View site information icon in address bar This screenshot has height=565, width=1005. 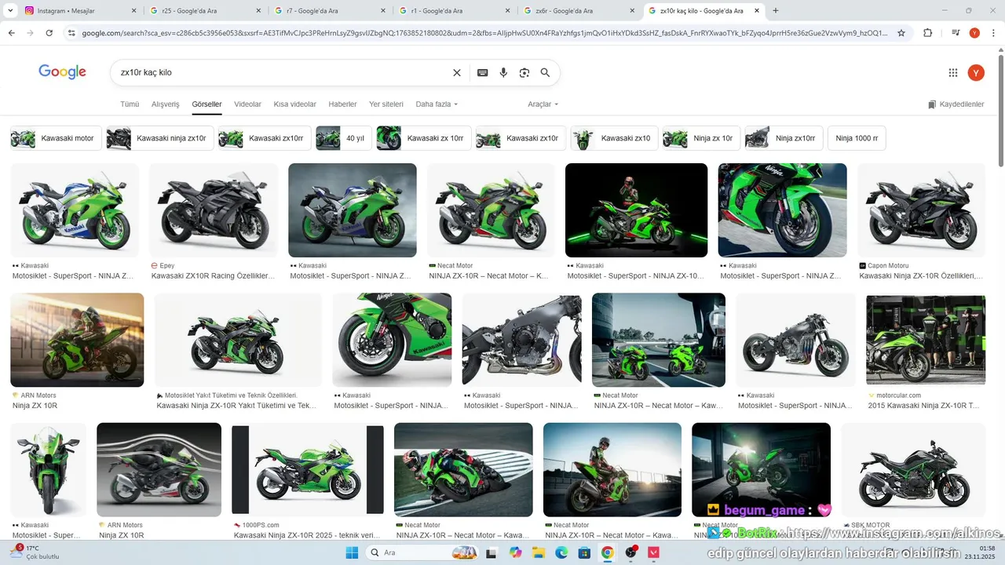tap(71, 33)
